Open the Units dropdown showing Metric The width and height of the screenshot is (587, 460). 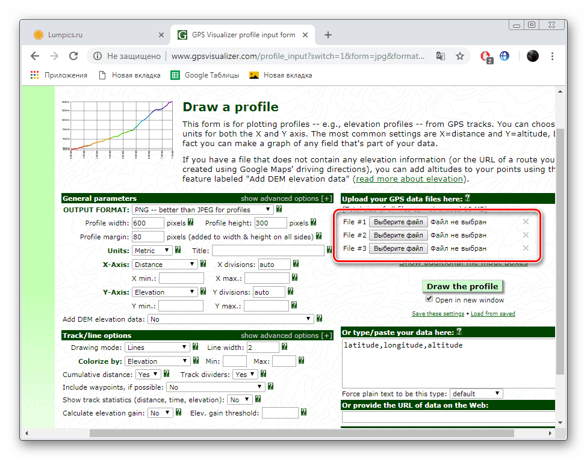(x=152, y=251)
